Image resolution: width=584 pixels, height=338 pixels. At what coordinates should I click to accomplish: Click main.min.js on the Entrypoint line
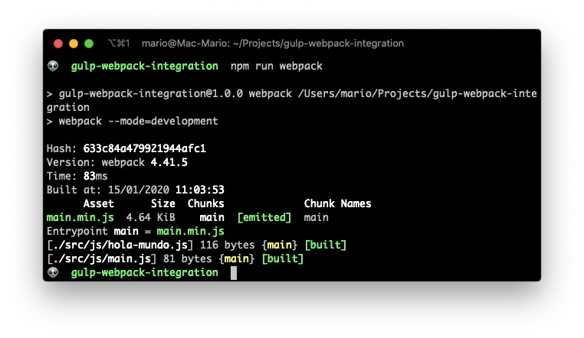pos(190,231)
